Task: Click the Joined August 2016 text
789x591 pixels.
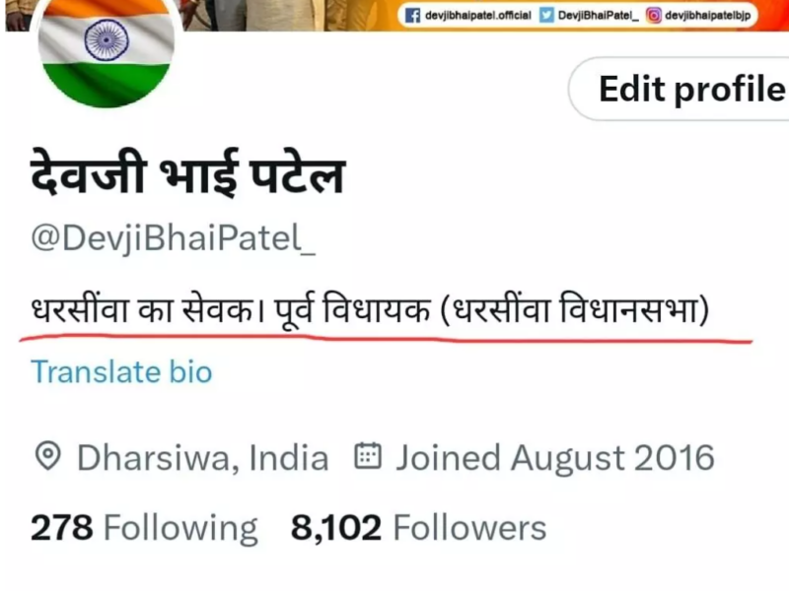Action: (x=555, y=458)
